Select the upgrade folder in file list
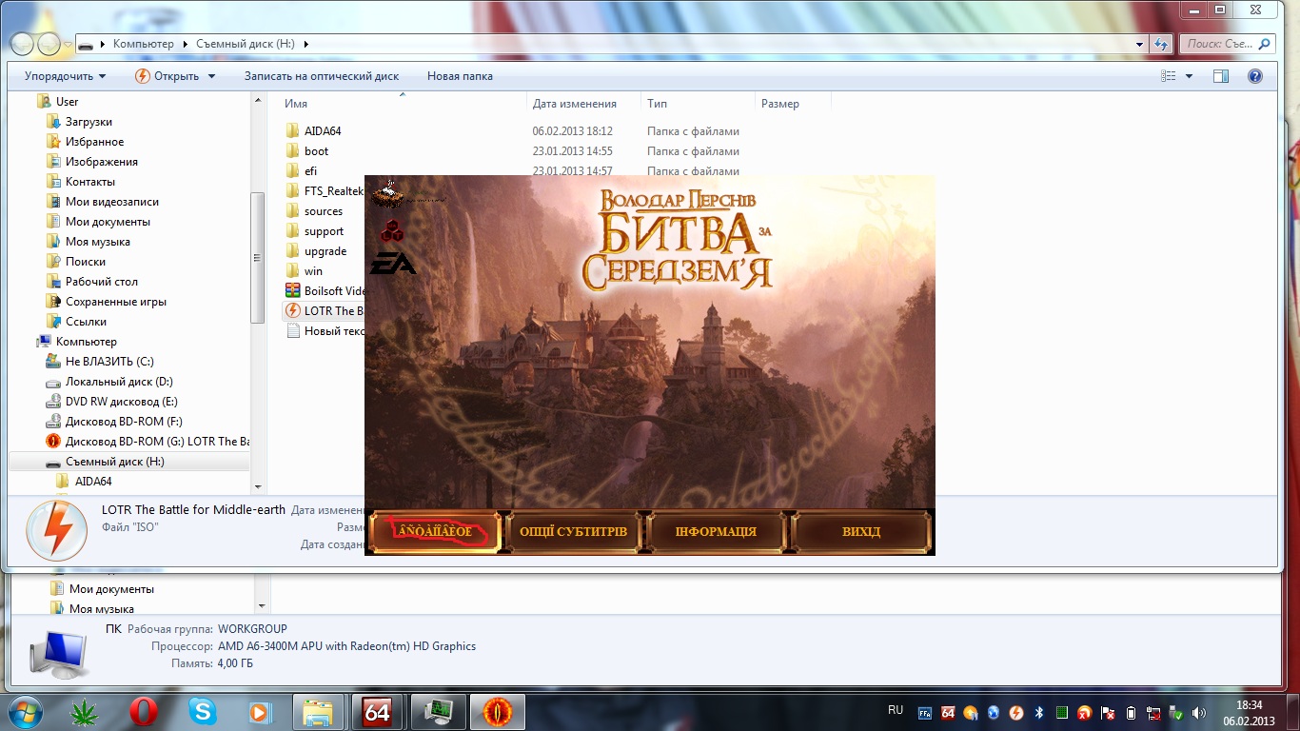This screenshot has width=1300, height=731. tap(325, 251)
